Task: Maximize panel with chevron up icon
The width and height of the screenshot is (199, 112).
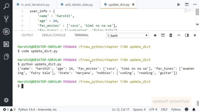Action: point(179,35)
